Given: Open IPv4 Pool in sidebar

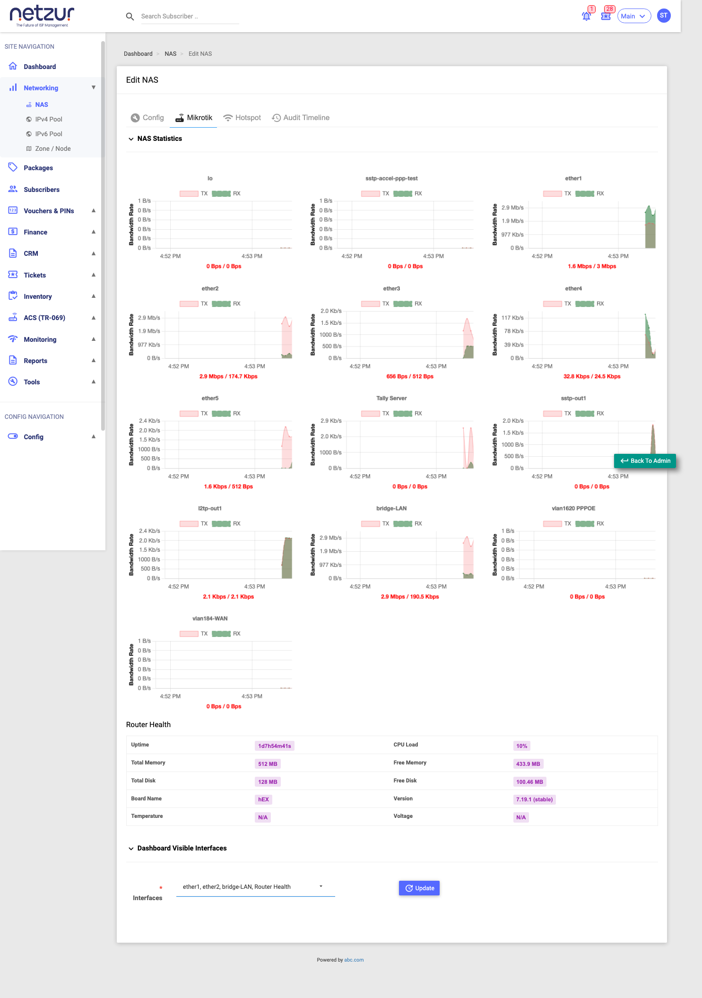Looking at the screenshot, I should (x=49, y=119).
